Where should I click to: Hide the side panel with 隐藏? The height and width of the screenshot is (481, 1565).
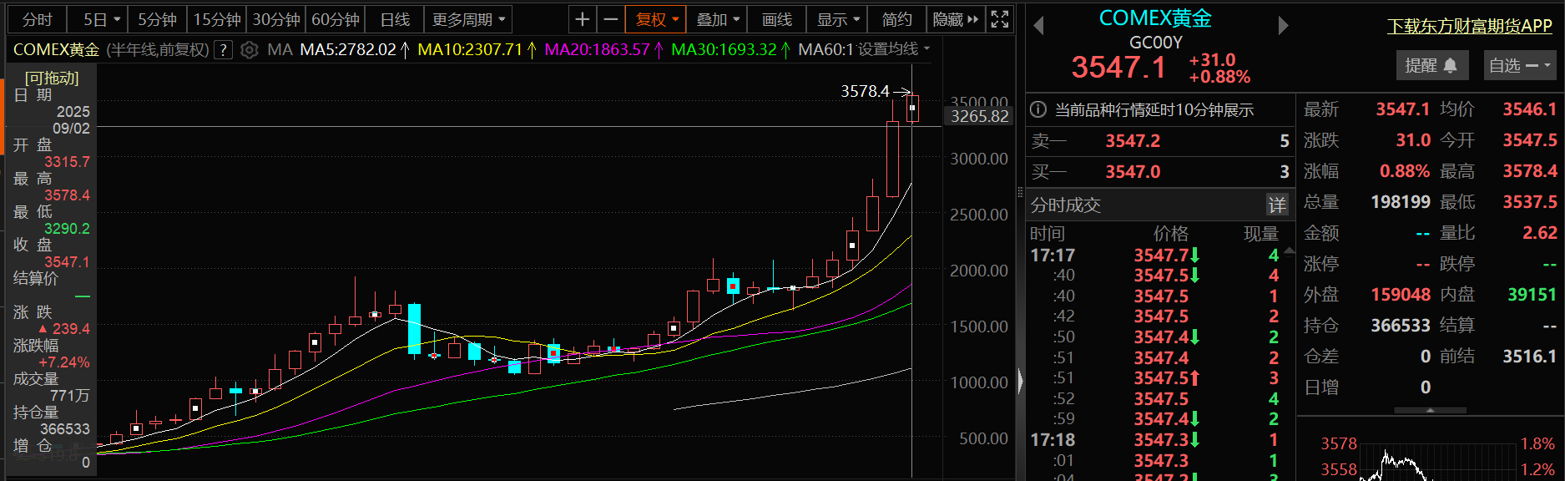[955, 19]
